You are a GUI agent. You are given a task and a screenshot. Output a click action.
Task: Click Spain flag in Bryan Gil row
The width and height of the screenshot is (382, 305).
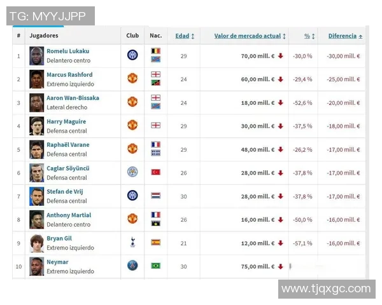pyautogui.click(x=155, y=242)
